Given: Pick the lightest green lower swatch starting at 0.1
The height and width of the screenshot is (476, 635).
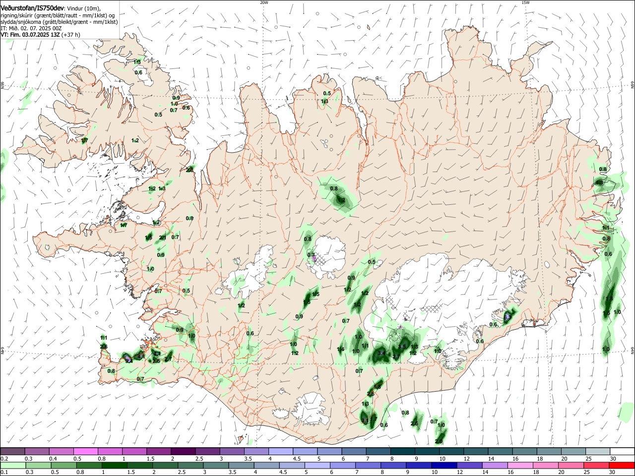Looking at the screenshot, I should 13,465.
